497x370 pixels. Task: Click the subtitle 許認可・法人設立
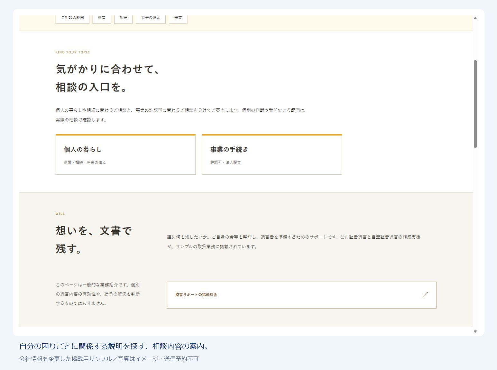click(x=225, y=162)
